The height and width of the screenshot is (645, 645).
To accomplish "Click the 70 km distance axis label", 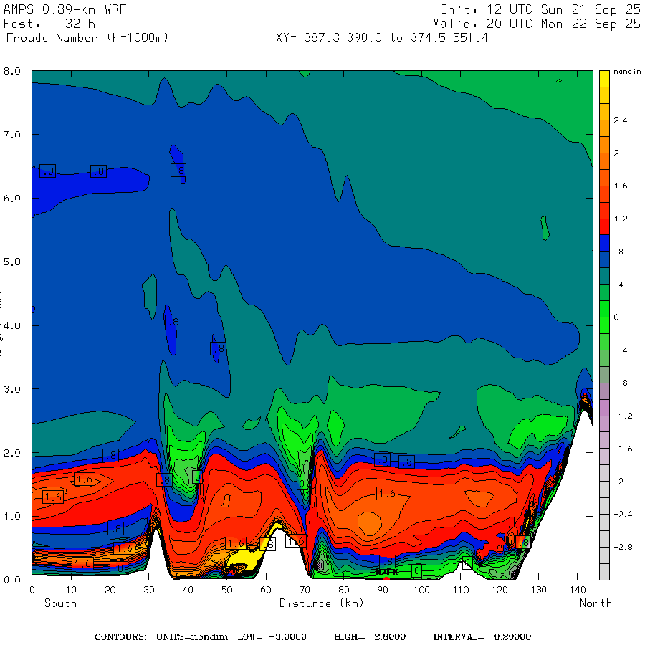I will tap(305, 590).
